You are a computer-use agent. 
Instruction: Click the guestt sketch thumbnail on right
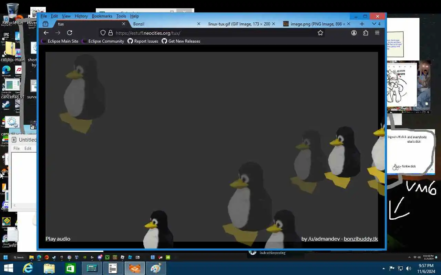point(401,84)
